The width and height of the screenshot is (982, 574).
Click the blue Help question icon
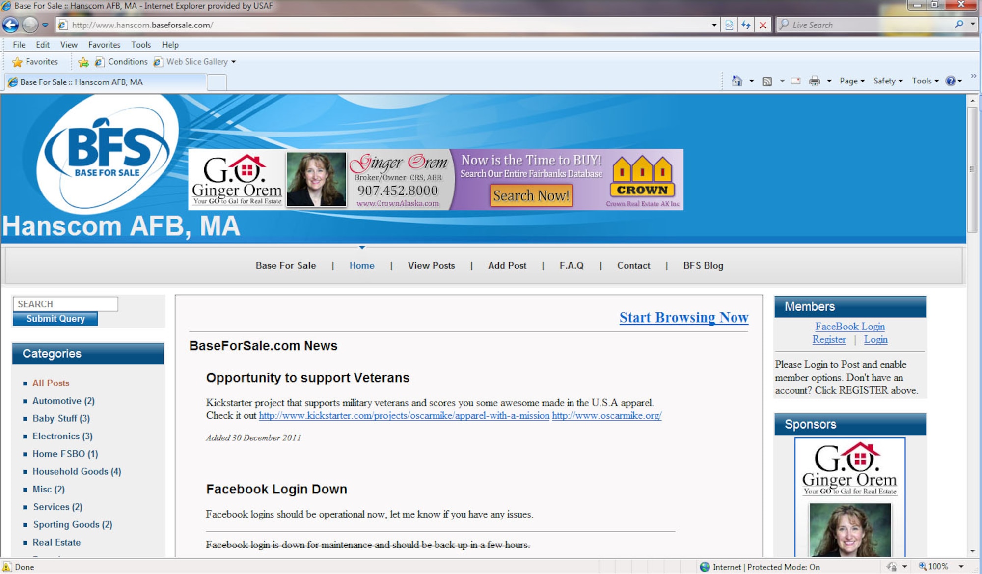click(x=951, y=81)
